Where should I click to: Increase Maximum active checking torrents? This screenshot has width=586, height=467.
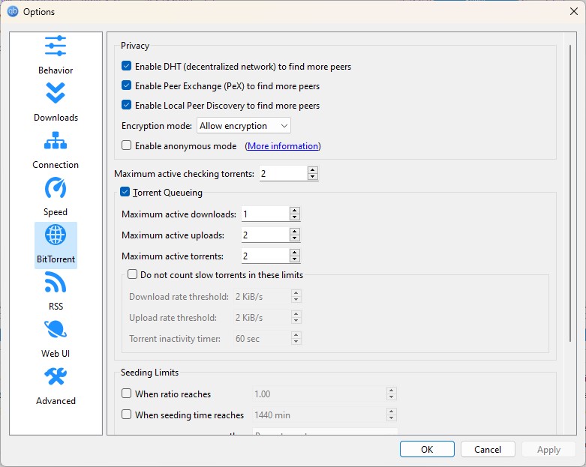(313, 170)
